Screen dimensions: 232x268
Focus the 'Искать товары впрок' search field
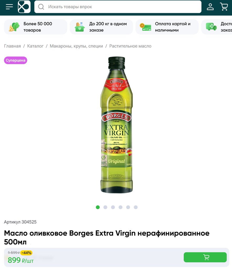tap(118, 7)
